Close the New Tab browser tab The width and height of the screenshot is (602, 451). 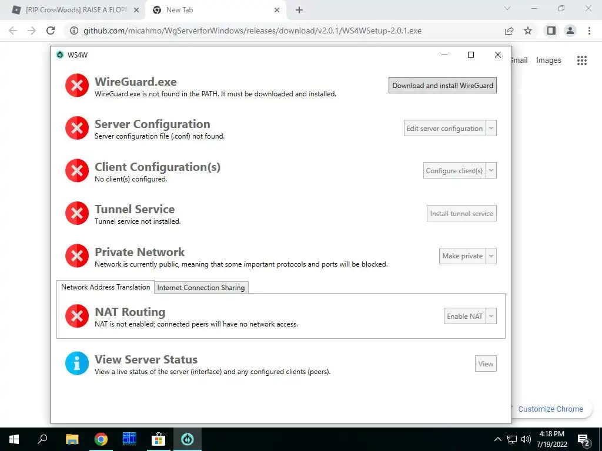277,10
